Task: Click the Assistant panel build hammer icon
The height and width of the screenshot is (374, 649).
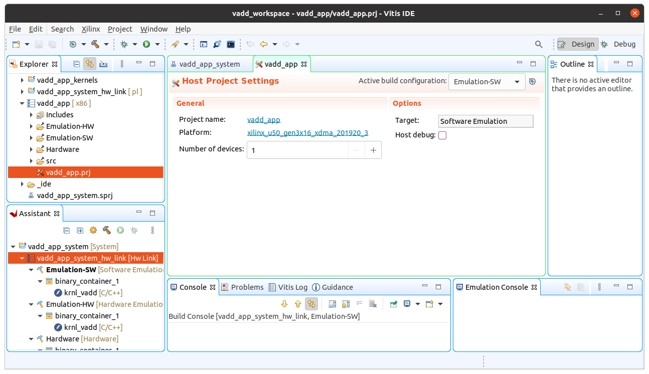Action: coord(106,230)
